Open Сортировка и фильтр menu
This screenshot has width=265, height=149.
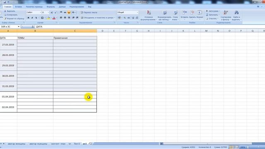click(226, 15)
